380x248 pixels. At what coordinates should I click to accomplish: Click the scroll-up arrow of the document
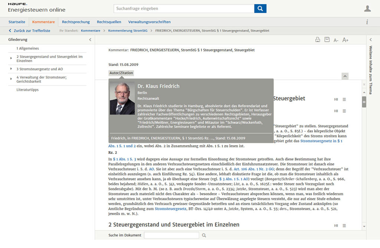coord(364,92)
